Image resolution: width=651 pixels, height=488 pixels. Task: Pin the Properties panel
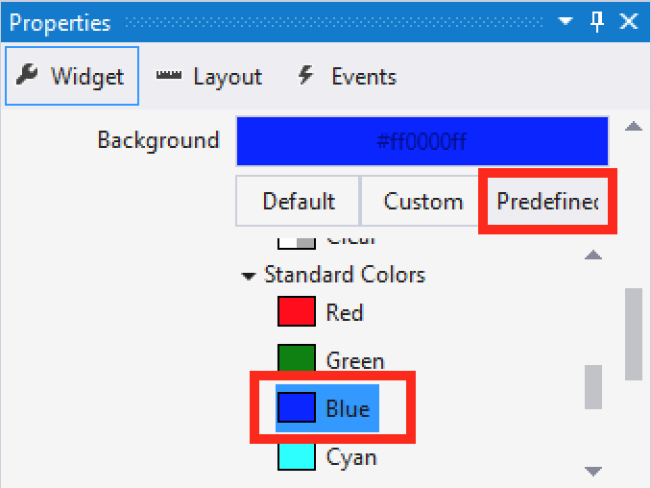(596, 21)
